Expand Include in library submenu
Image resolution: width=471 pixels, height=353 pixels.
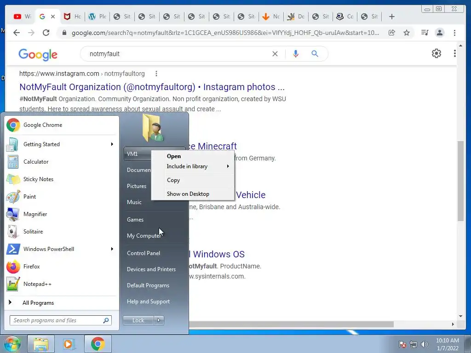pyautogui.click(x=193, y=166)
